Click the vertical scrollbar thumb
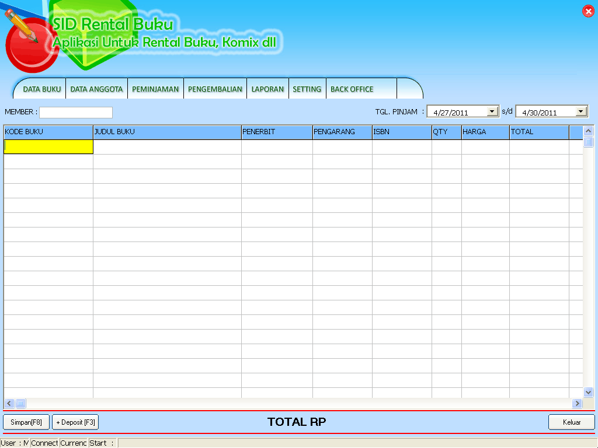The height and width of the screenshot is (448, 598). pos(588,142)
